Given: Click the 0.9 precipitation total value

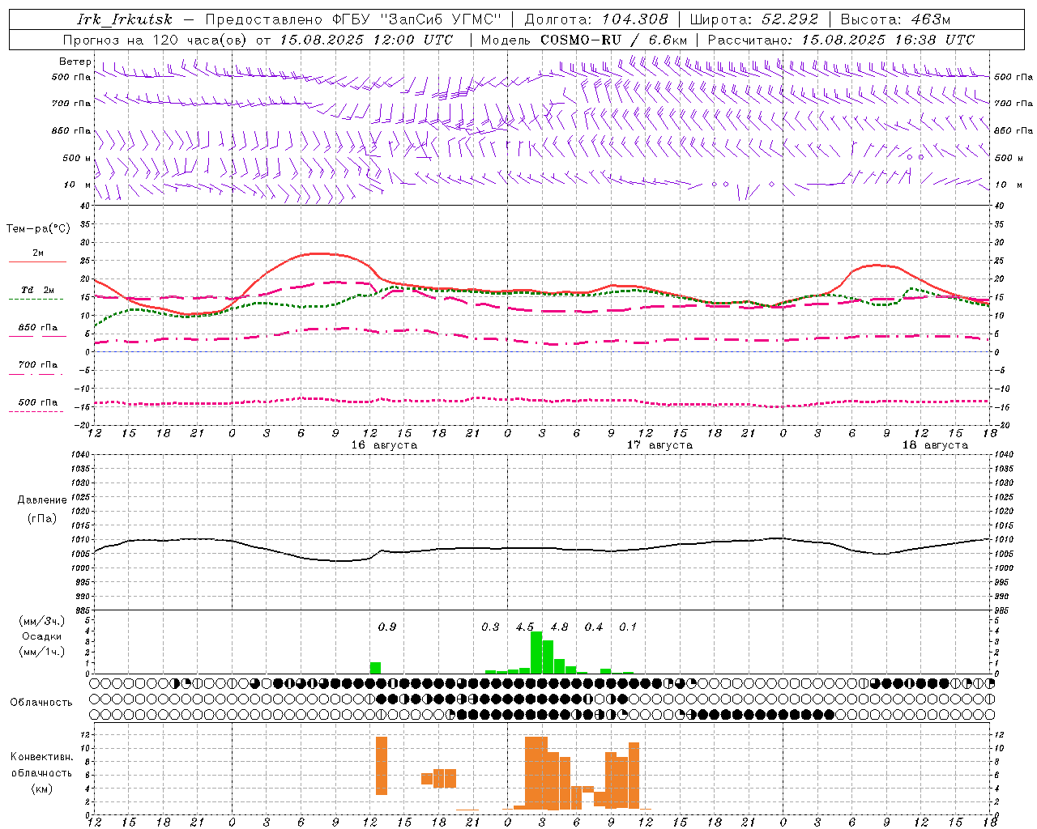Looking at the screenshot, I should coord(387,627).
